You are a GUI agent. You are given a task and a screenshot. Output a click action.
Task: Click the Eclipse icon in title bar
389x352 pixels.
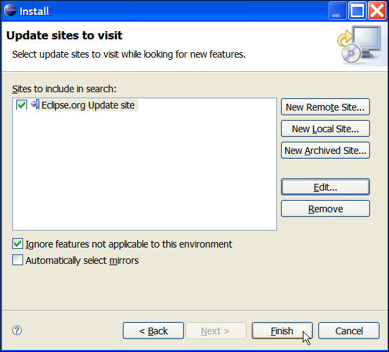pos(10,11)
